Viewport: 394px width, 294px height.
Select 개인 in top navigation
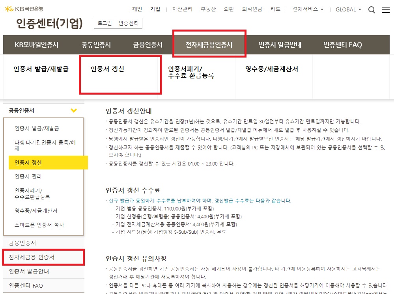pos(137,9)
